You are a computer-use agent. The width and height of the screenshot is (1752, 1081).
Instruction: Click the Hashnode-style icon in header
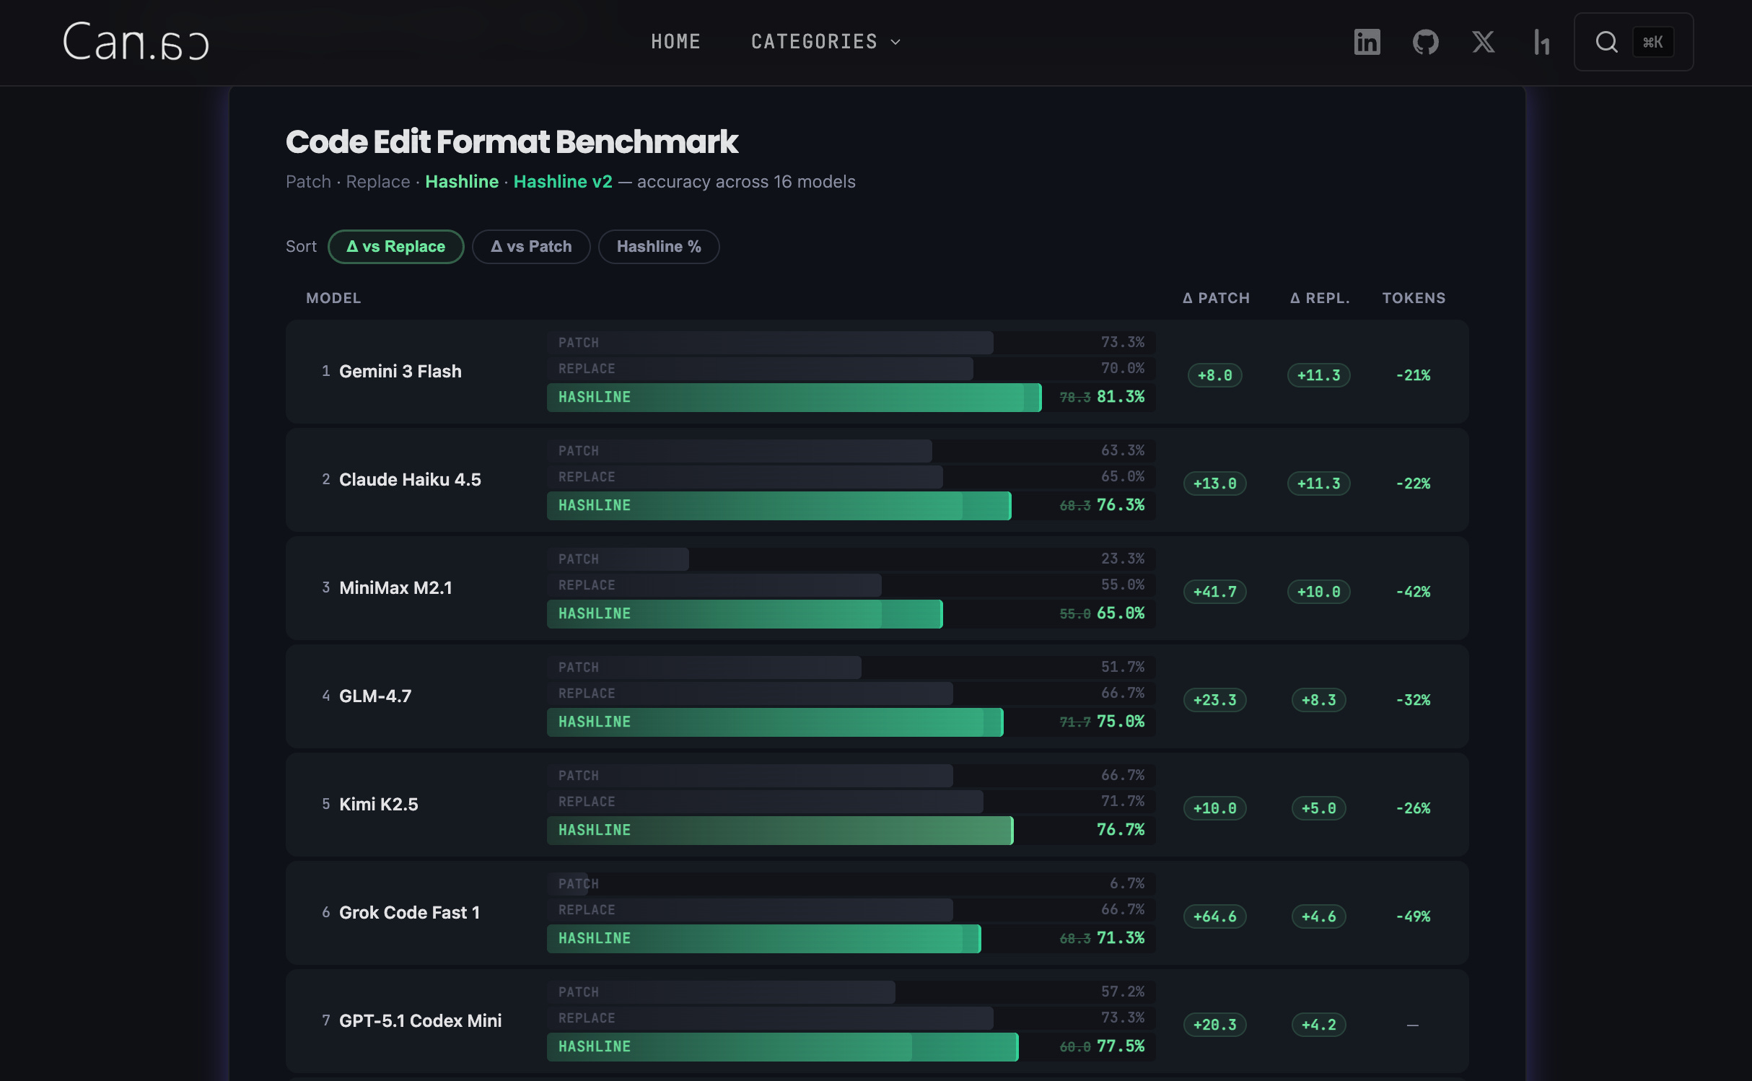click(x=1541, y=42)
